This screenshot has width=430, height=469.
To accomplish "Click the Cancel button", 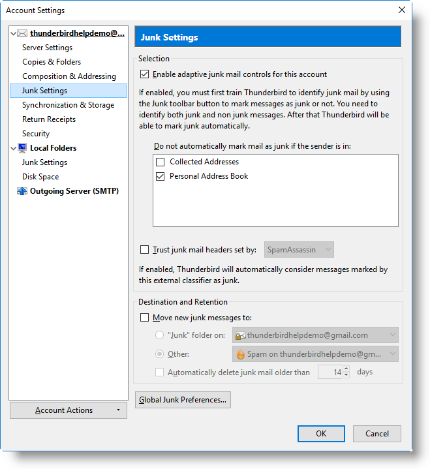I will pyautogui.click(x=377, y=434).
